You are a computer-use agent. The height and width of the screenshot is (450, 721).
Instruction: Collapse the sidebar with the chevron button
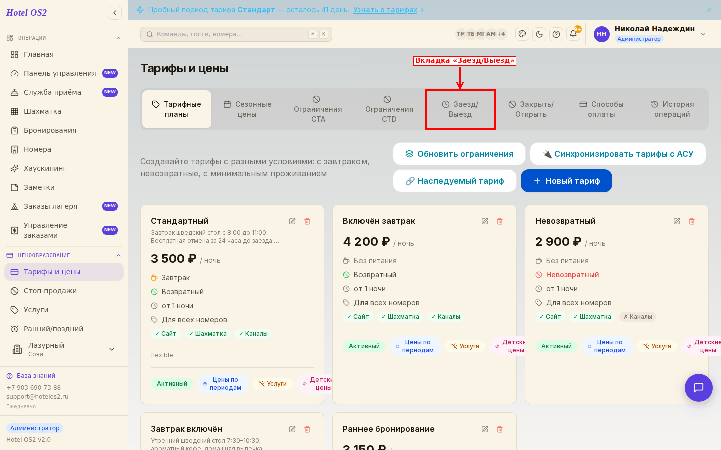coord(115,13)
